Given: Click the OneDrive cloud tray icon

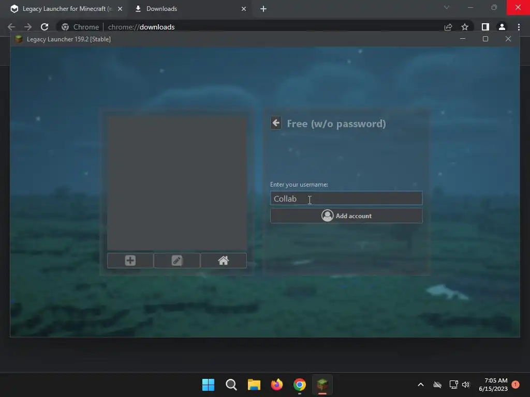Looking at the screenshot, I should tap(437, 385).
